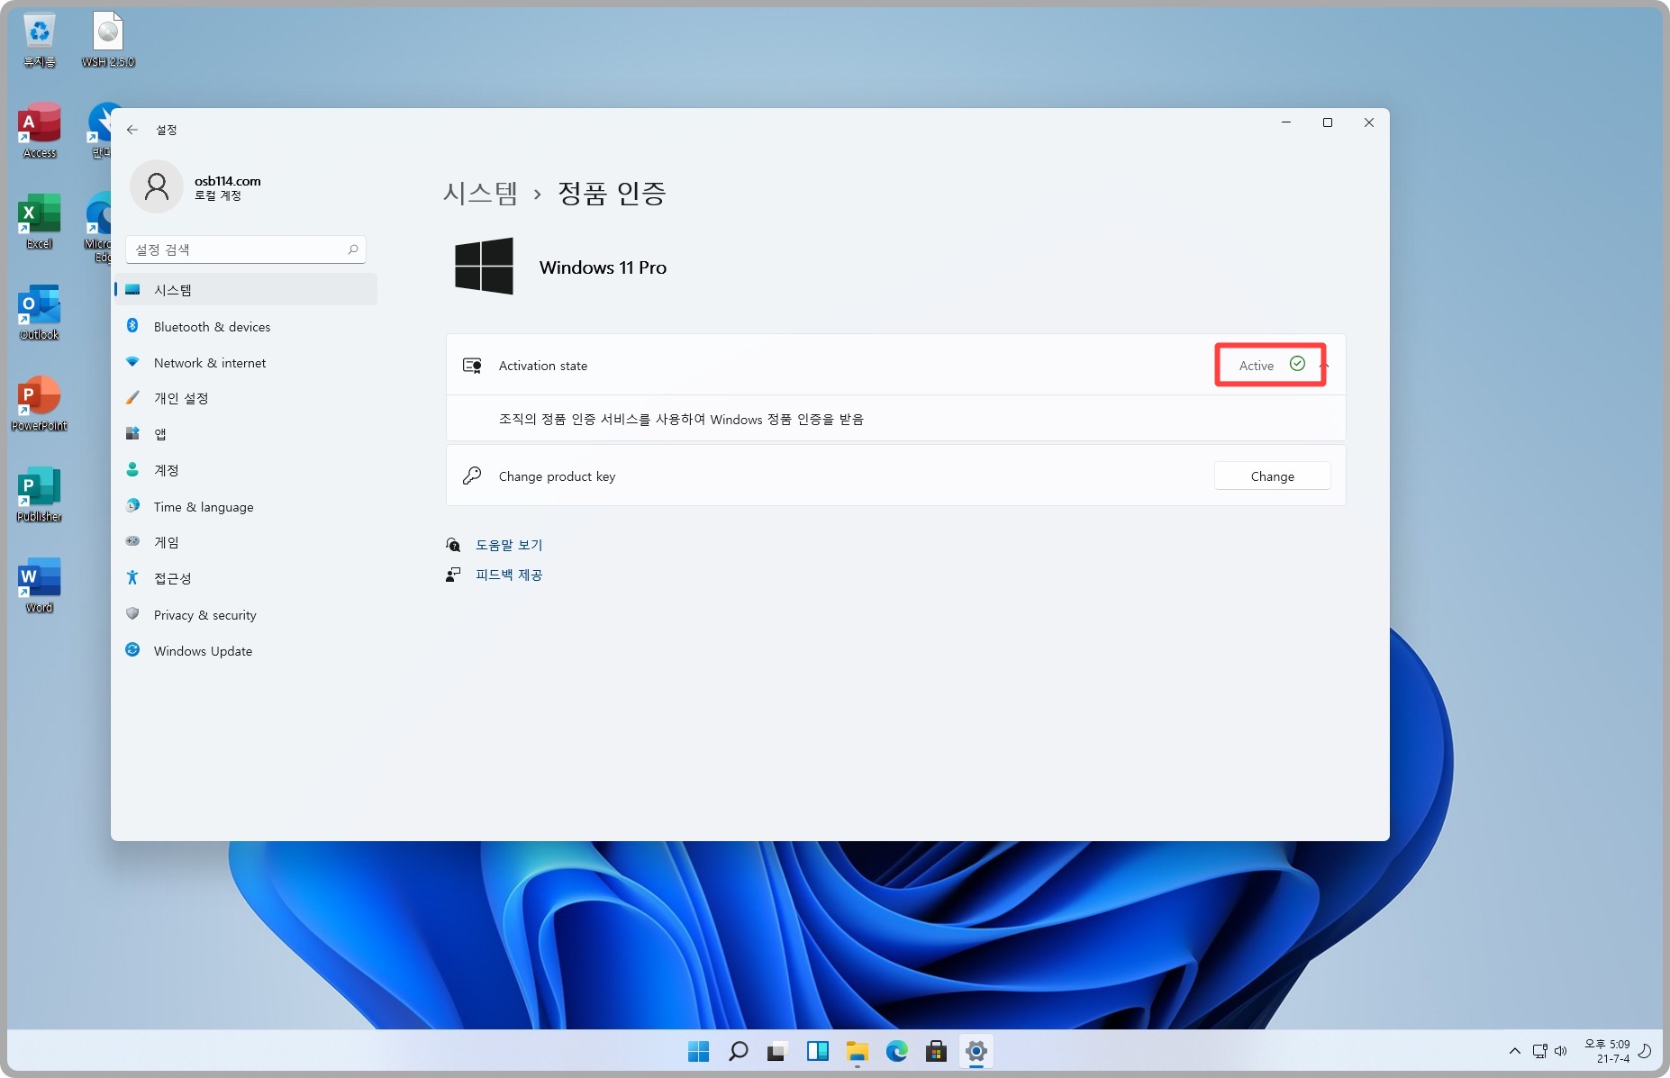This screenshot has width=1670, height=1078.
Task: Click the 설정 검색 search box
Action: 245,249
